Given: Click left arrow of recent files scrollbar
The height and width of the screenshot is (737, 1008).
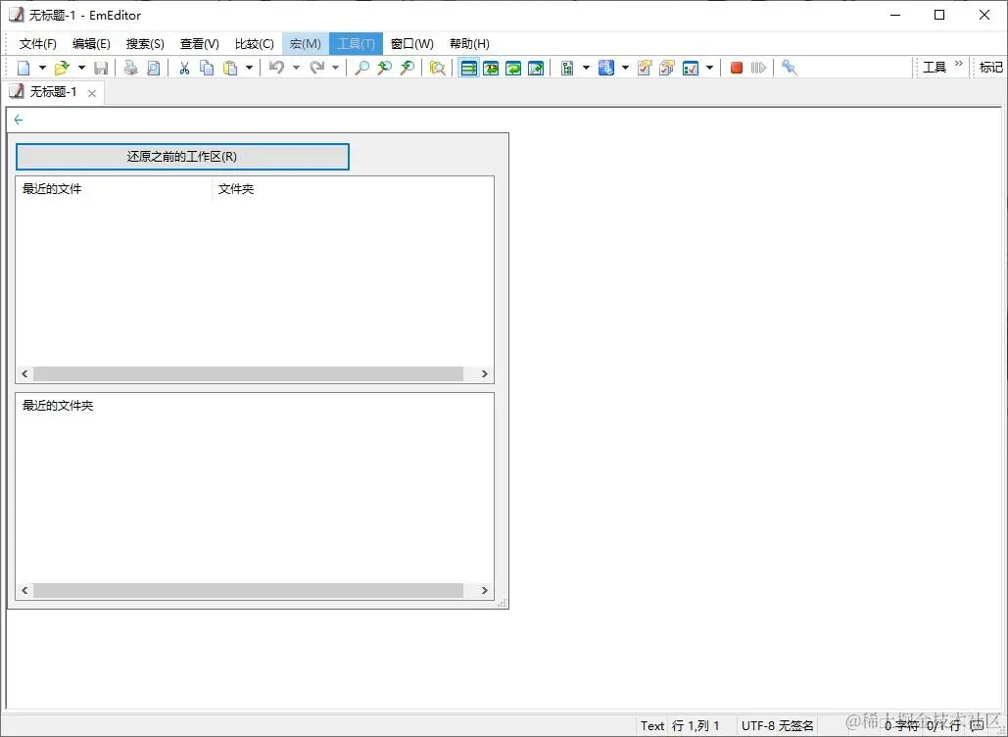Looking at the screenshot, I should tap(24, 373).
